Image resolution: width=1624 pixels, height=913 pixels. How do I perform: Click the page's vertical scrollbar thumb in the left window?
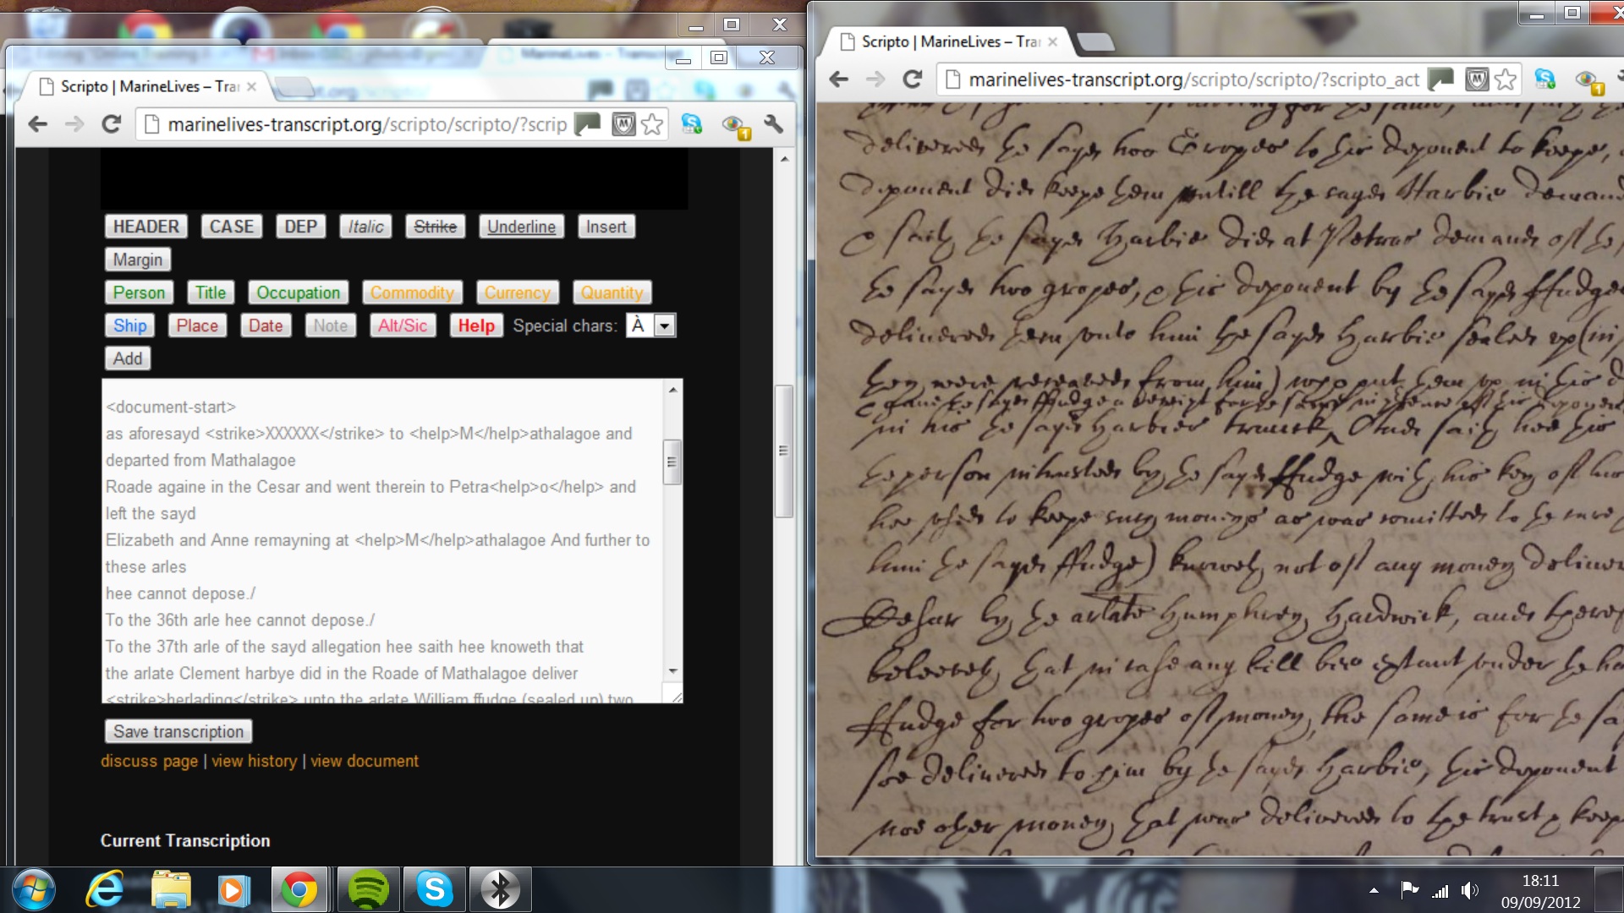click(783, 450)
